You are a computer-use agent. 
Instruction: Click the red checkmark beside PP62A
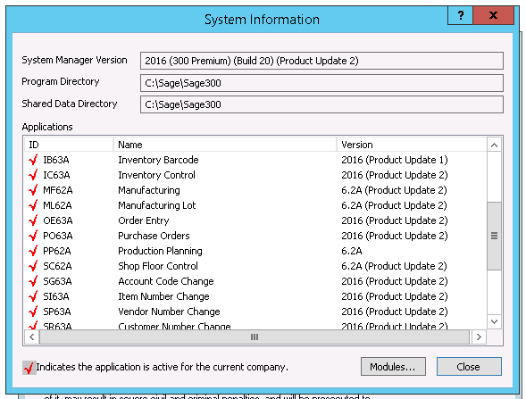tap(33, 251)
